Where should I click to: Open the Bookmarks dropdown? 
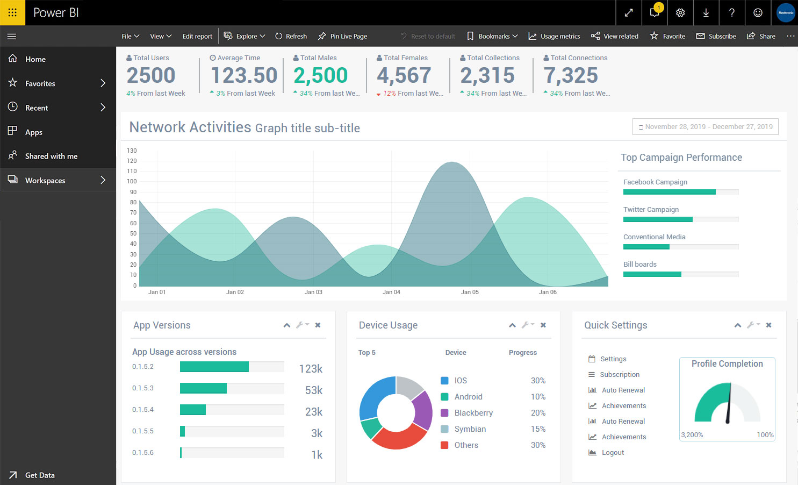(x=492, y=36)
